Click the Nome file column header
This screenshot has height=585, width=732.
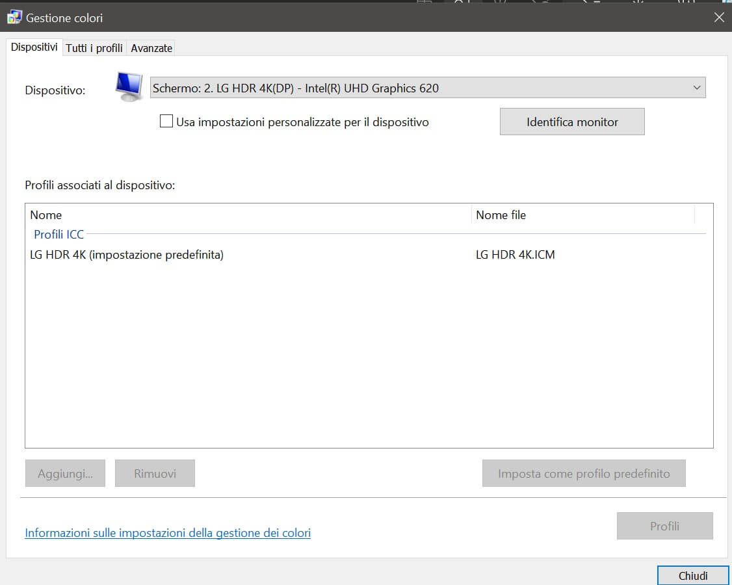click(501, 214)
